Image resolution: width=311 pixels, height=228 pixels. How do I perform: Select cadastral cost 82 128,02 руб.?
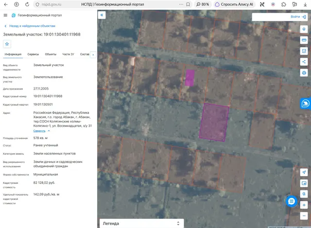tap(44, 183)
